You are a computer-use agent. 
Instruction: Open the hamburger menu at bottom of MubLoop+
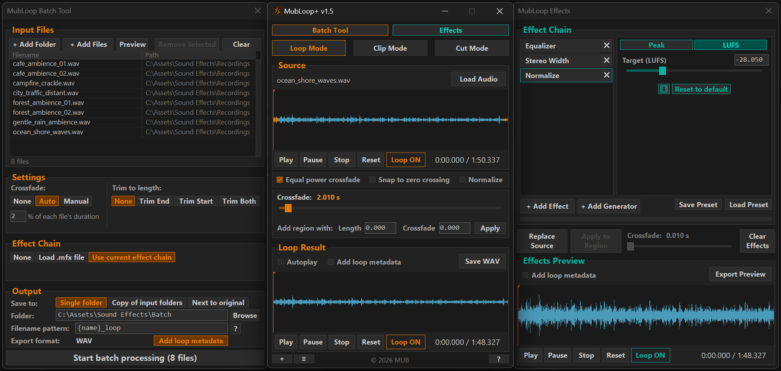tap(304, 359)
